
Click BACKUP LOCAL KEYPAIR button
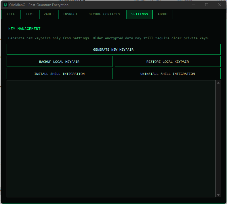click(60, 61)
